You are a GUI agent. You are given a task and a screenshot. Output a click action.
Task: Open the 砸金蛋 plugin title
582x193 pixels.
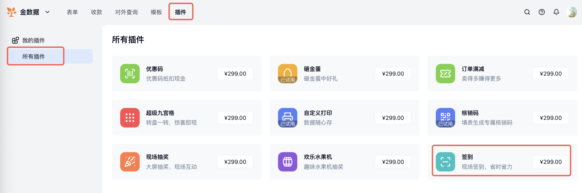coord(312,69)
